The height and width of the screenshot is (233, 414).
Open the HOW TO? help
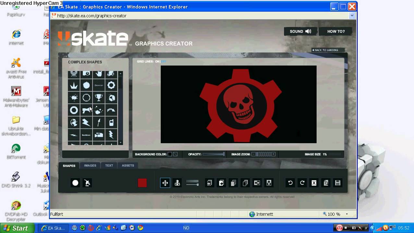pos(336,31)
